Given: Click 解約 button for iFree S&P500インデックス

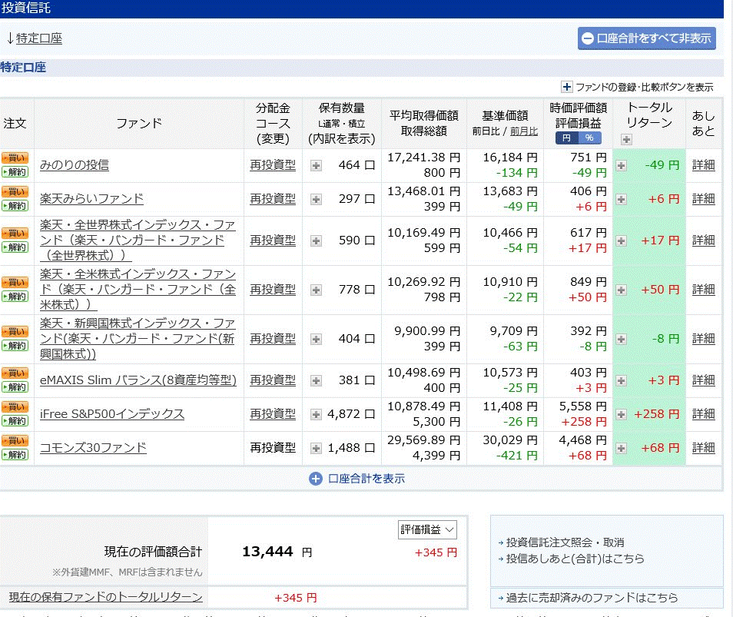Looking at the screenshot, I should [15, 421].
